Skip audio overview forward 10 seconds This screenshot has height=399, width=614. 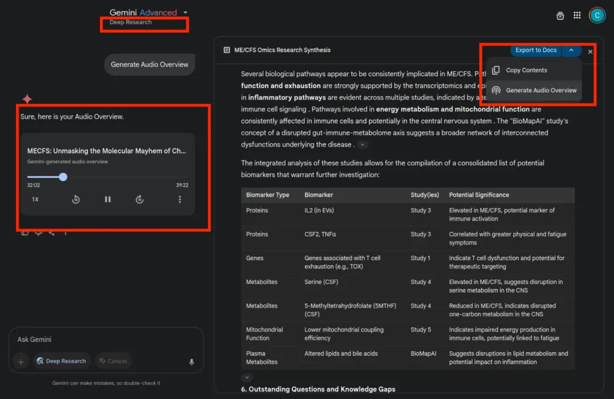pos(139,199)
